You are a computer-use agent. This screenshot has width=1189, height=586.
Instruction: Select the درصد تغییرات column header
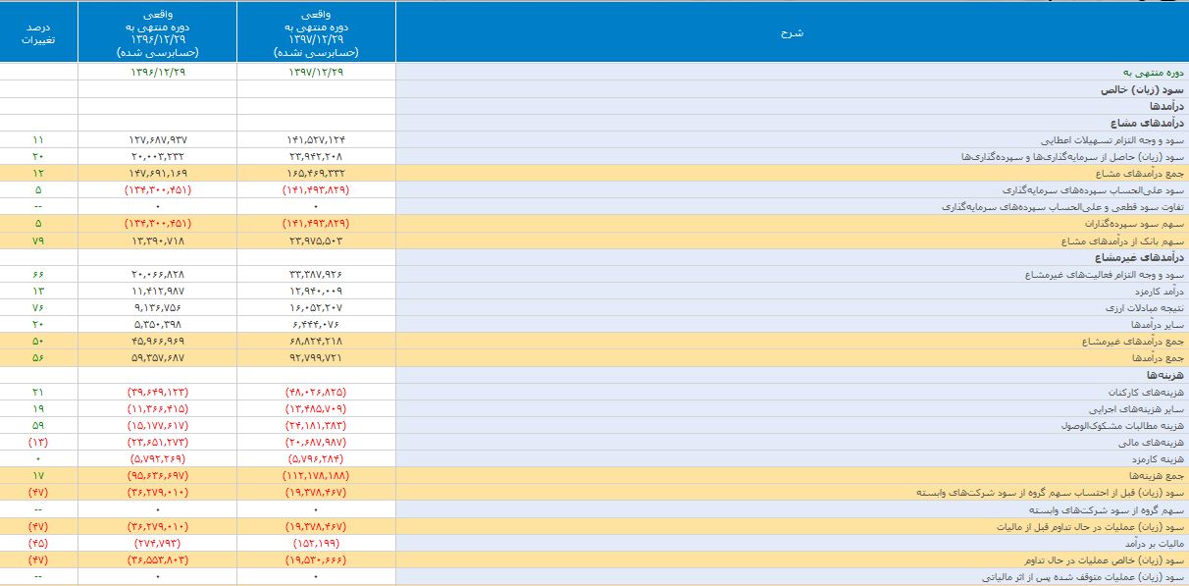pyautogui.click(x=38, y=32)
